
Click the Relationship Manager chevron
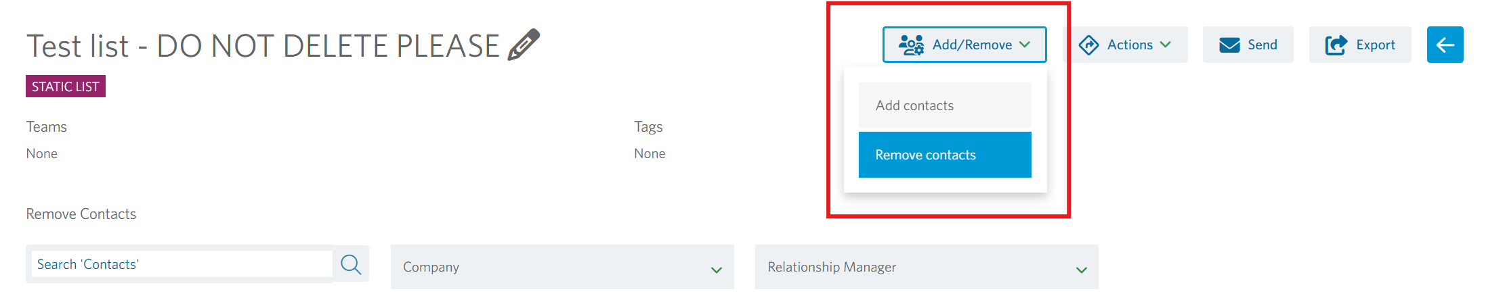1082,270
